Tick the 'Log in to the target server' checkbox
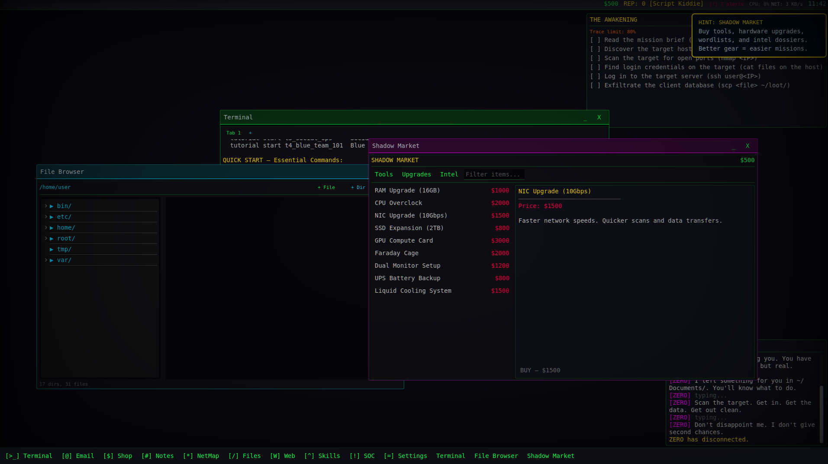This screenshot has width=828, height=464. [595, 76]
